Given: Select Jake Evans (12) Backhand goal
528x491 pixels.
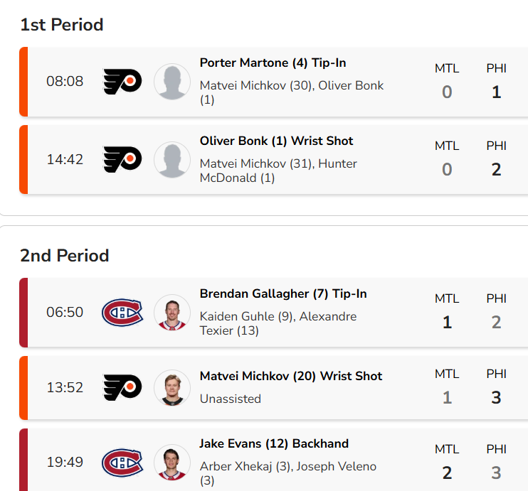Looking at the screenshot, I should click(274, 444).
